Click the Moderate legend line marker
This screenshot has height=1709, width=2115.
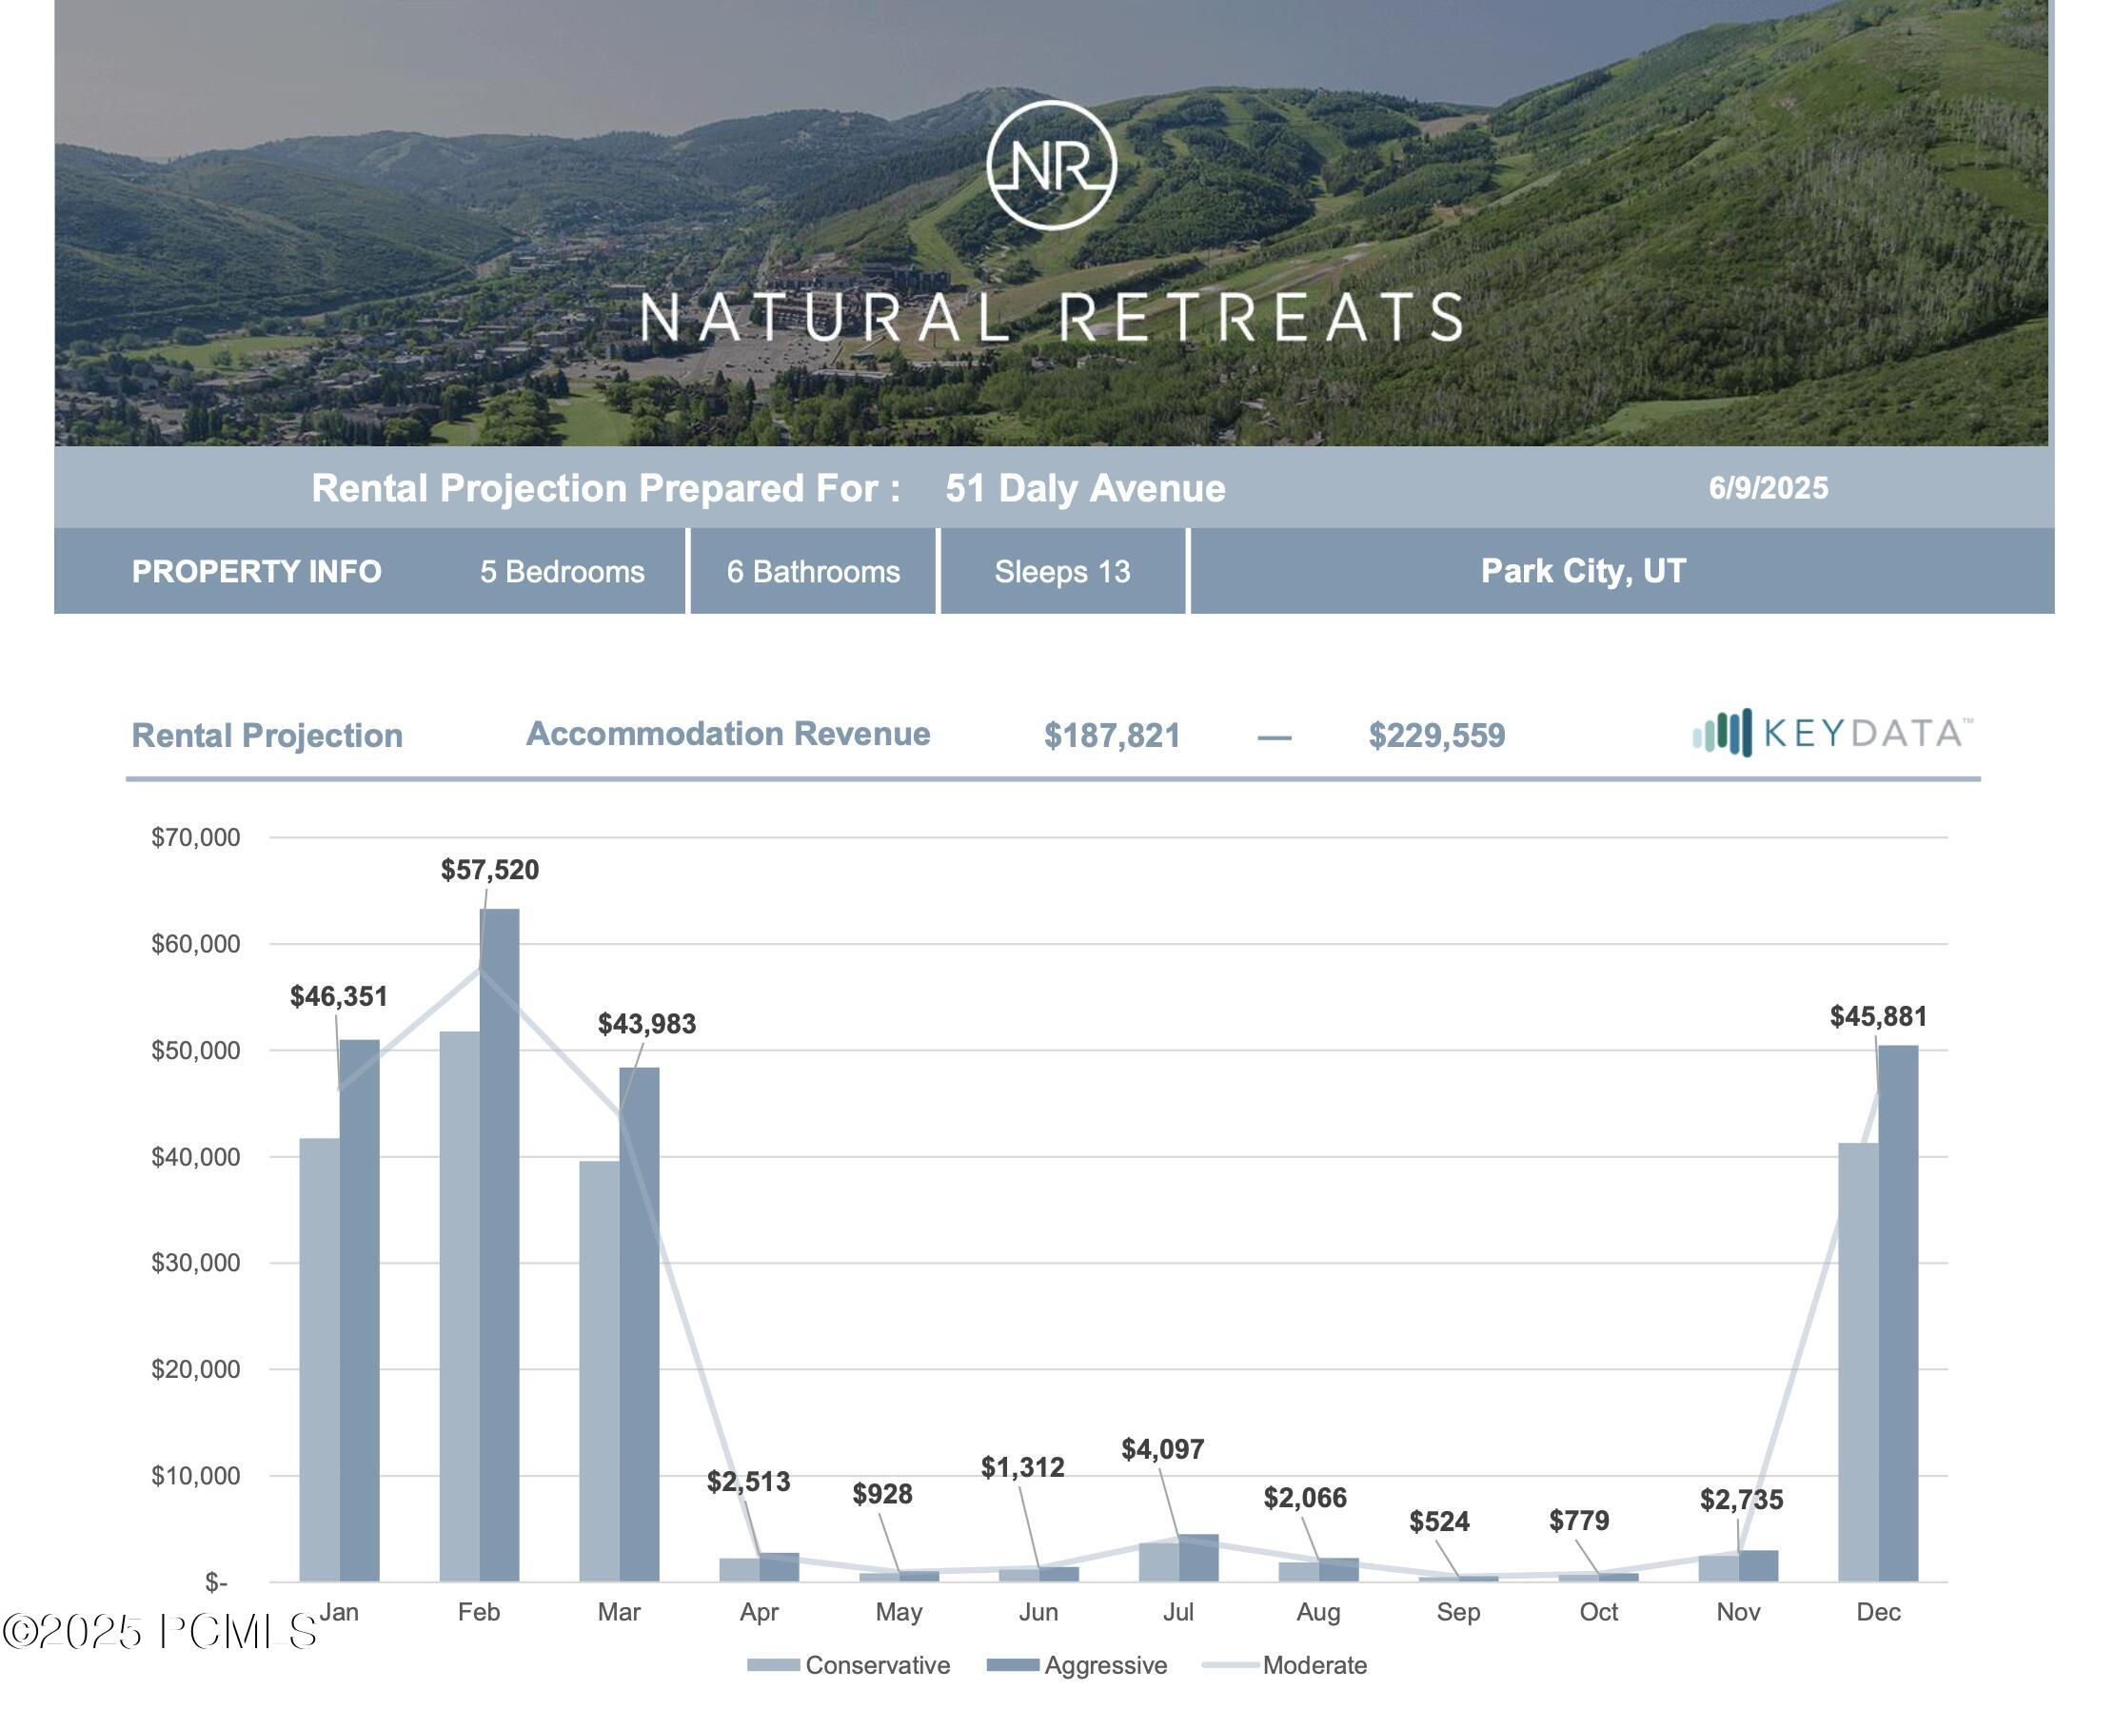(1230, 1664)
